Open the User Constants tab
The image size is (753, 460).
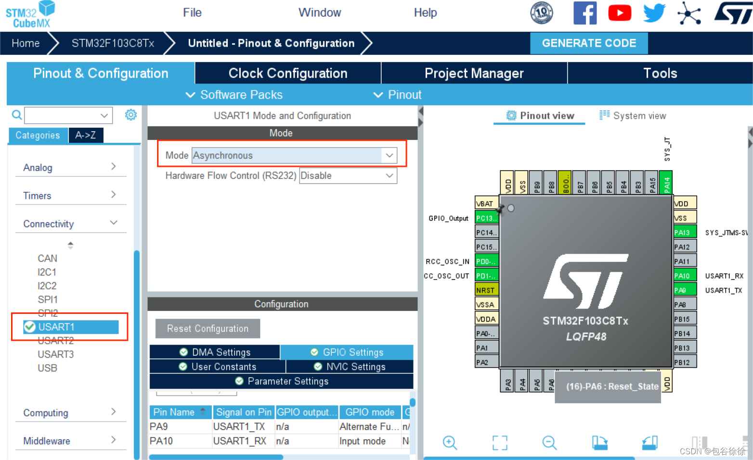(218, 366)
